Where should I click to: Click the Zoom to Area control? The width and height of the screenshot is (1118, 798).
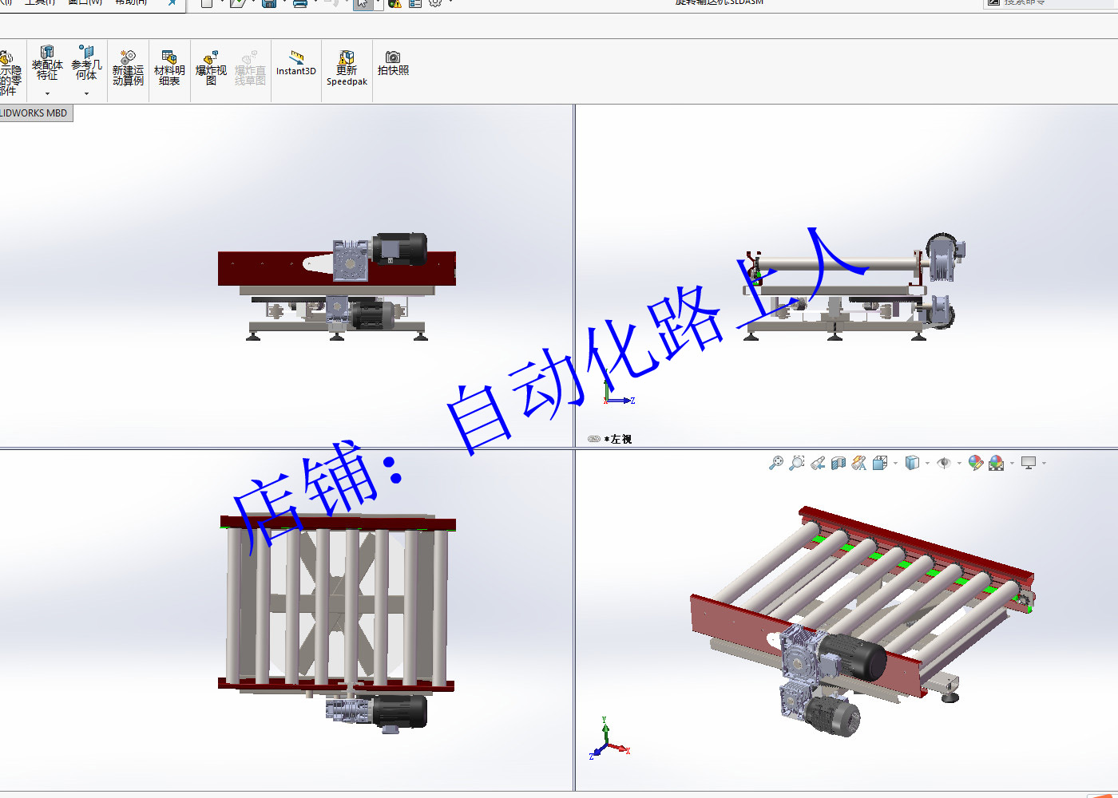point(797,463)
